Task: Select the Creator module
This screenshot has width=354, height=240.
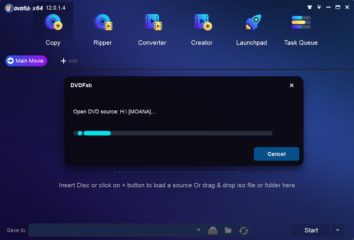Action: tap(202, 30)
